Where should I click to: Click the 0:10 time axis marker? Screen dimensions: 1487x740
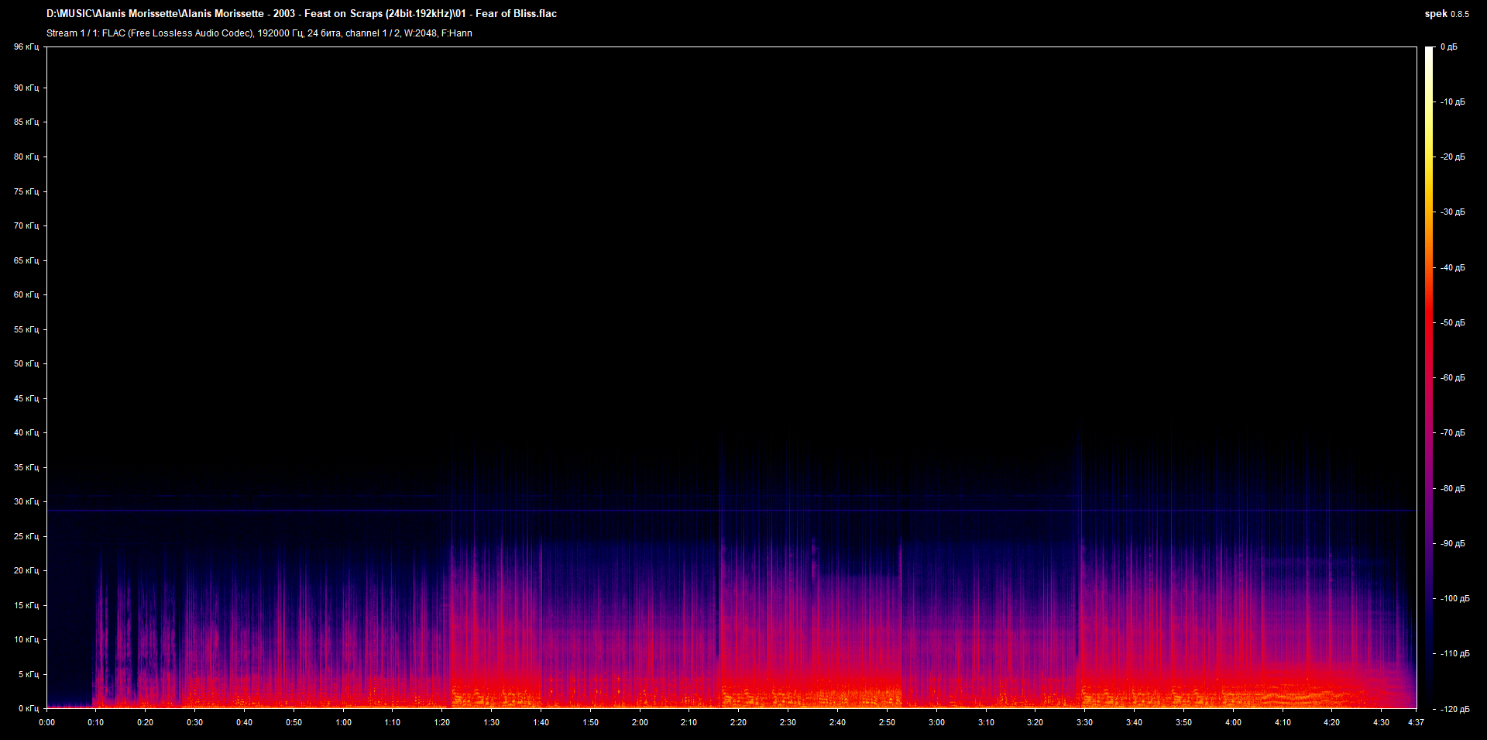click(x=95, y=722)
